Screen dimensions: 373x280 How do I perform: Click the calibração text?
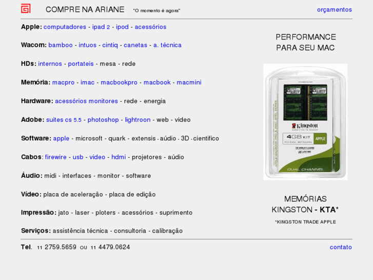point(167,231)
